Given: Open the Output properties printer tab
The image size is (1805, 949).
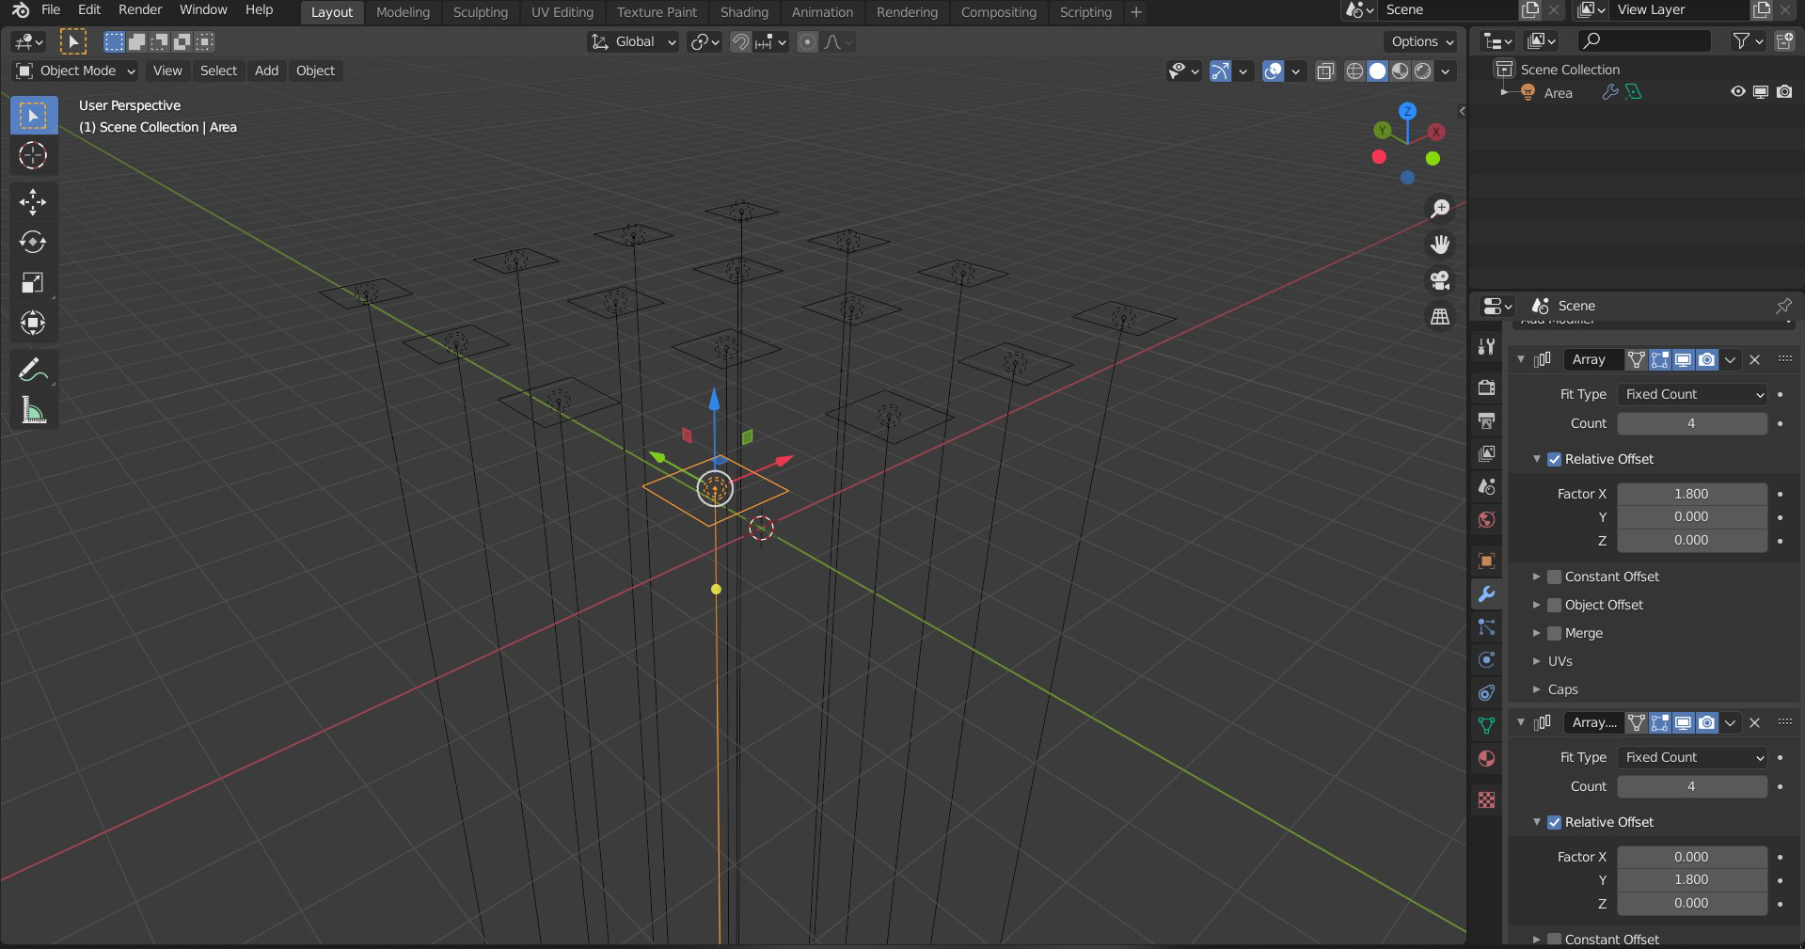Looking at the screenshot, I should (1486, 420).
